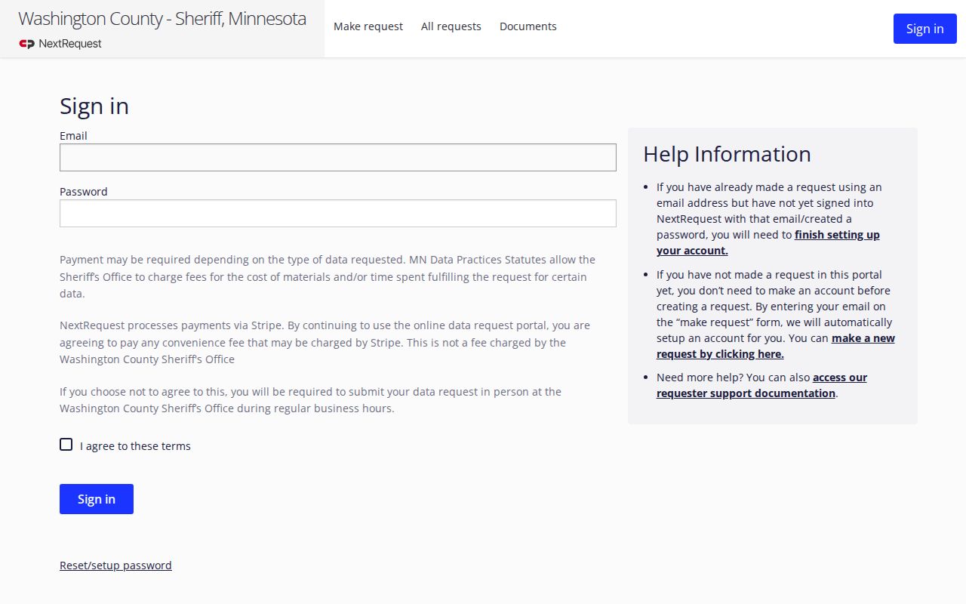Focus the Email input field
This screenshot has height=604, width=966.
click(338, 158)
